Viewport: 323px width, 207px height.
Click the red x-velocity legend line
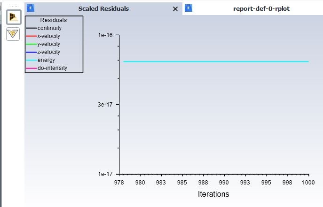click(32, 36)
